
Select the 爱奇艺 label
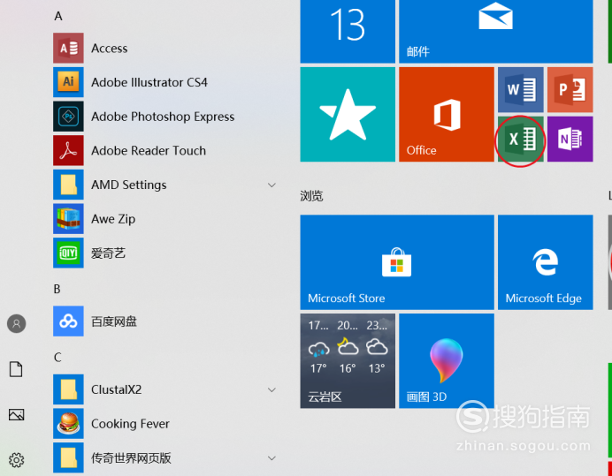109,253
